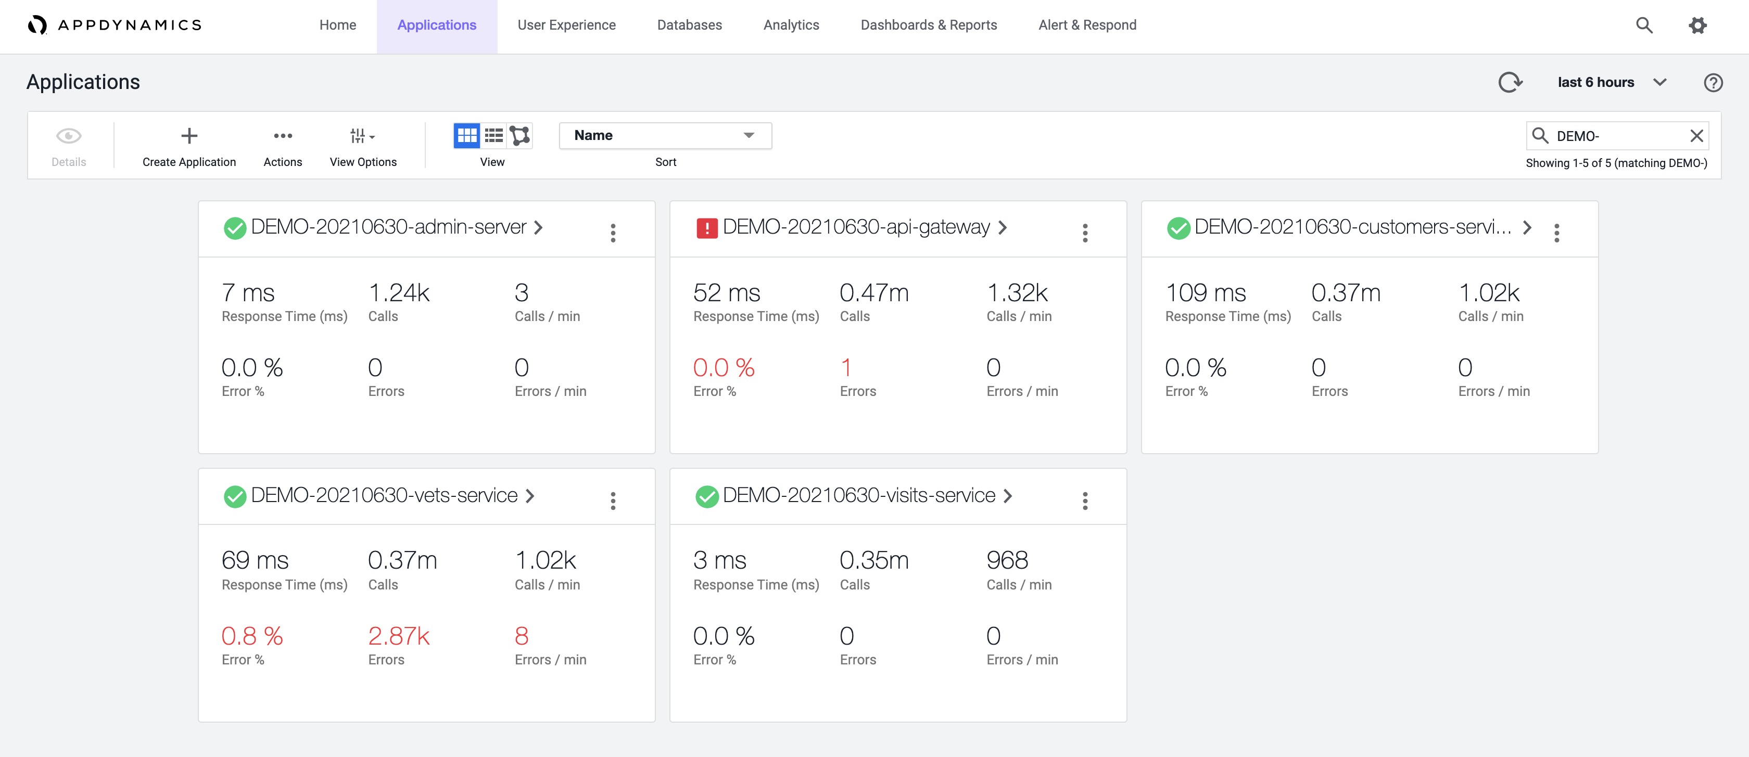Click the help question mark icon
The width and height of the screenshot is (1749, 757).
(1713, 82)
